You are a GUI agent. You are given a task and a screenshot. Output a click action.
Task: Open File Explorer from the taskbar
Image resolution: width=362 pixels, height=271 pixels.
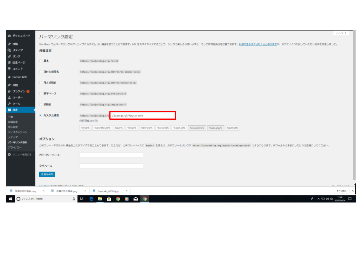pyautogui.click(x=100, y=199)
